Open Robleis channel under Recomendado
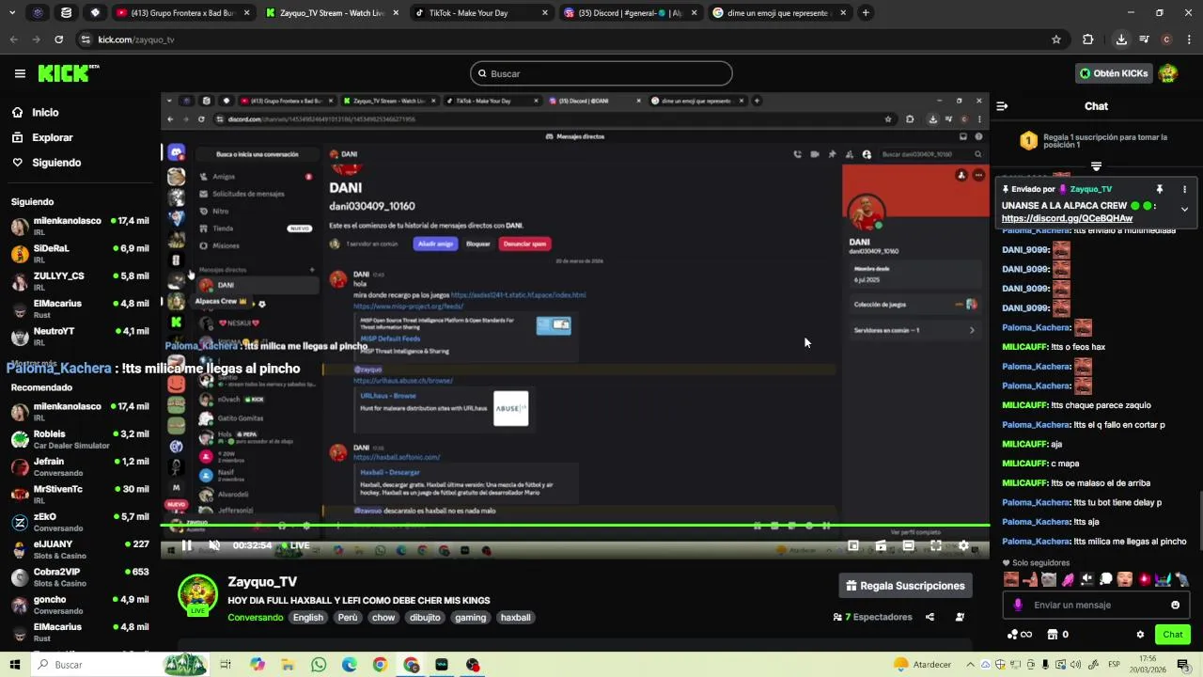1203x677 pixels. (80, 439)
